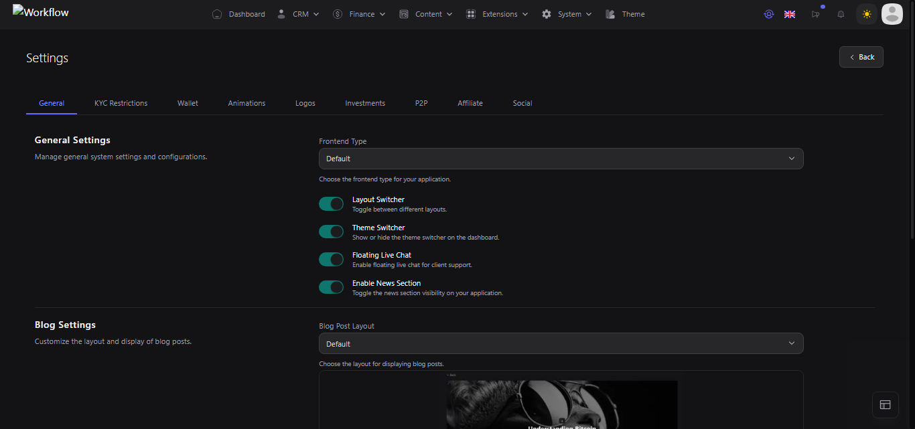
Task: Switch to the KYC Restrictions tab
Action: [121, 103]
